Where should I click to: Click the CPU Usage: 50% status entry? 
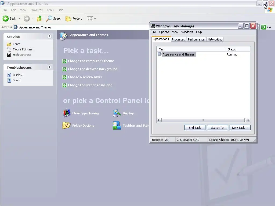[x=188, y=140]
